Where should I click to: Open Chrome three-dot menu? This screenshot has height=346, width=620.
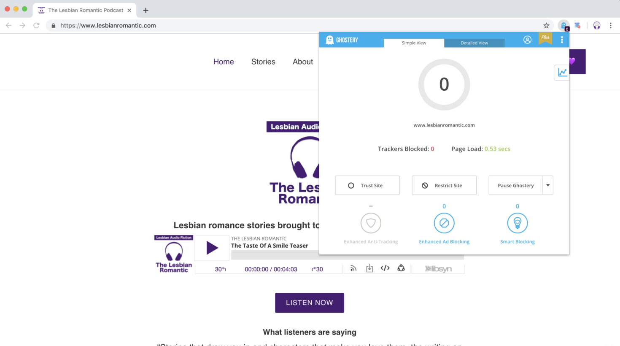610,26
